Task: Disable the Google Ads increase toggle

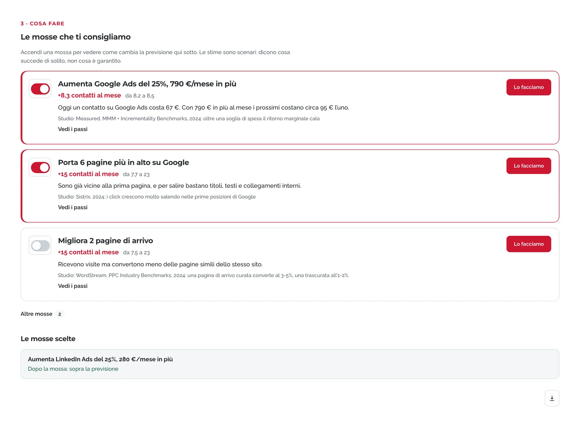Action: click(40, 89)
